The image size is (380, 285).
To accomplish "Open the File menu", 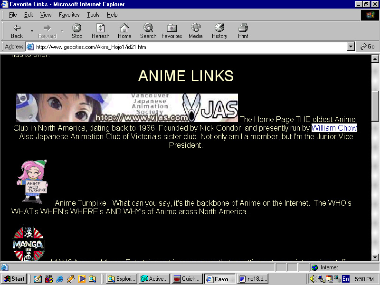I will tap(13, 15).
